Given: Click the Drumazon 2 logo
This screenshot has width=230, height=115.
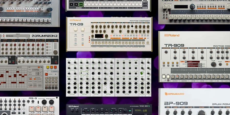Looking at the screenshot, I should tap(44, 36).
